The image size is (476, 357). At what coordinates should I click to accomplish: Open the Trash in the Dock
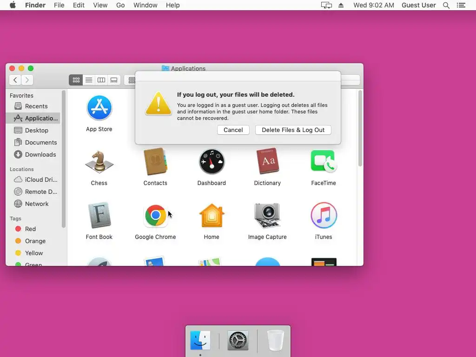click(275, 341)
